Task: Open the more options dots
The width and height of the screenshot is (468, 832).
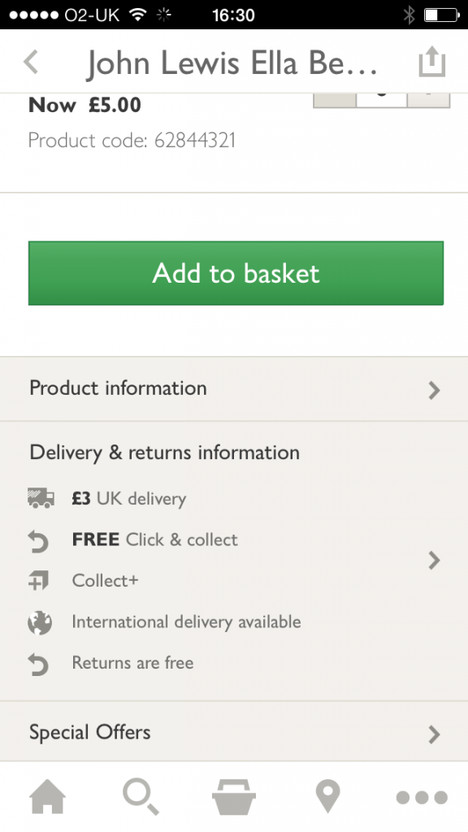Action: tap(422, 797)
